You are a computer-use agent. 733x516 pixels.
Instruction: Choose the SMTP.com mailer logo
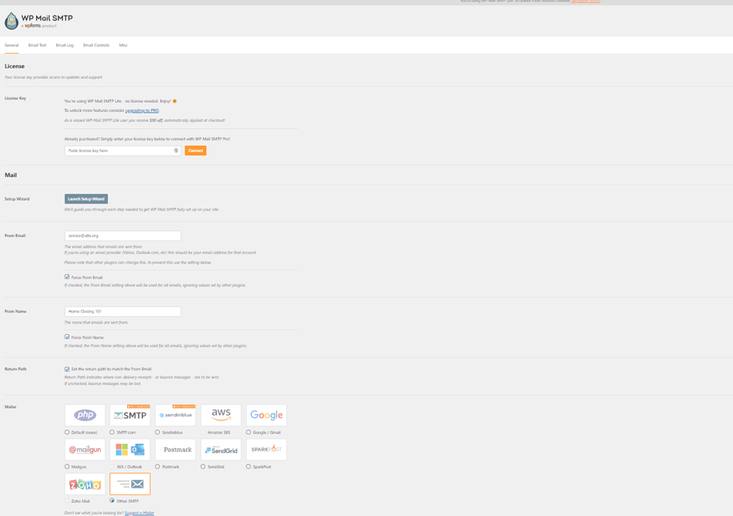click(130, 415)
